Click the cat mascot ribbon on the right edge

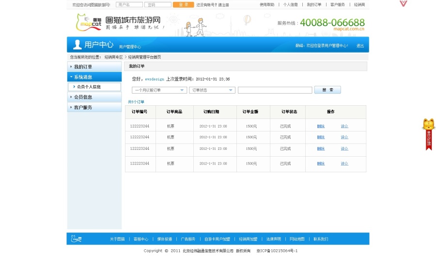tap(429, 134)
